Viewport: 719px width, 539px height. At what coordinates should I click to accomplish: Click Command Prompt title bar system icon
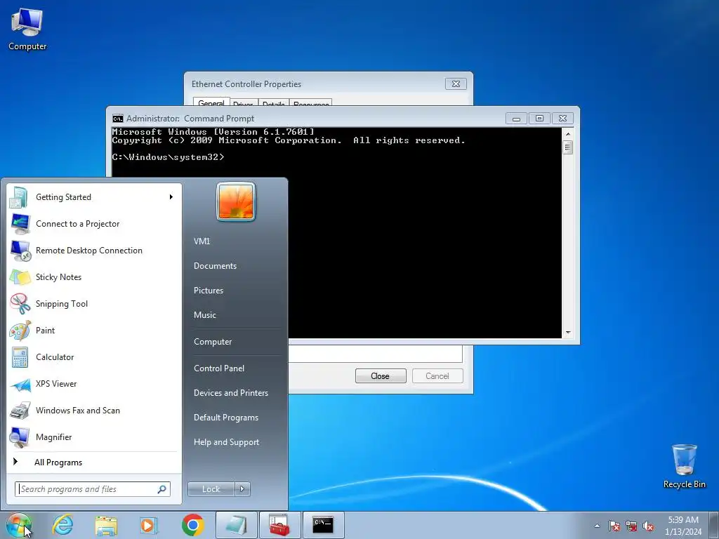(x=118, y=119)
